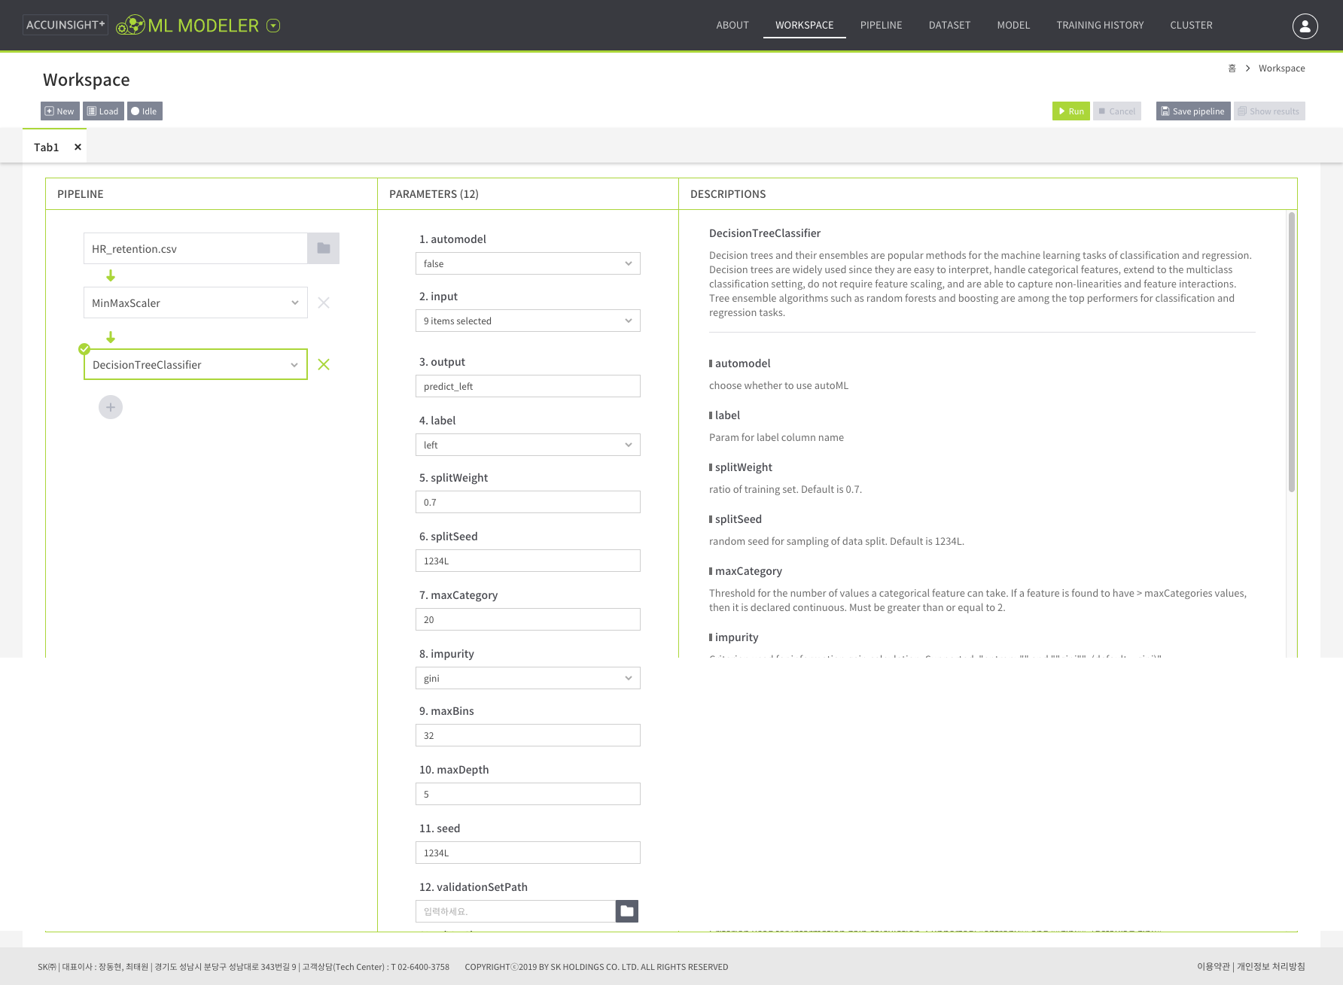This screenshot has height=985, width=1343.
Task: Click the HR_retention.csv file name field
Action: [196, 248]
